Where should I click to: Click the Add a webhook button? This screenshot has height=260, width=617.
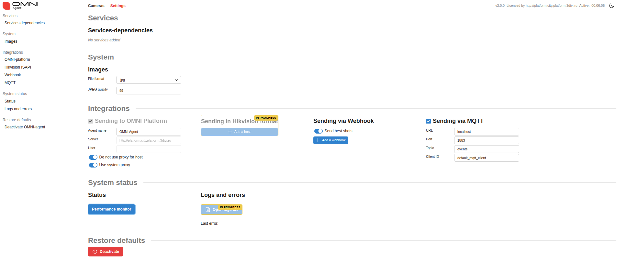click(x=331, y=140)
